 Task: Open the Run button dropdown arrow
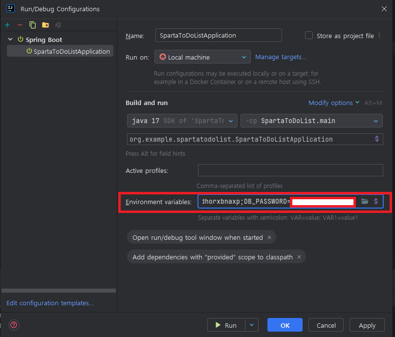(252, 325)
